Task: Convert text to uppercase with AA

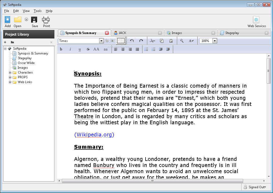Action: (96, 49)
